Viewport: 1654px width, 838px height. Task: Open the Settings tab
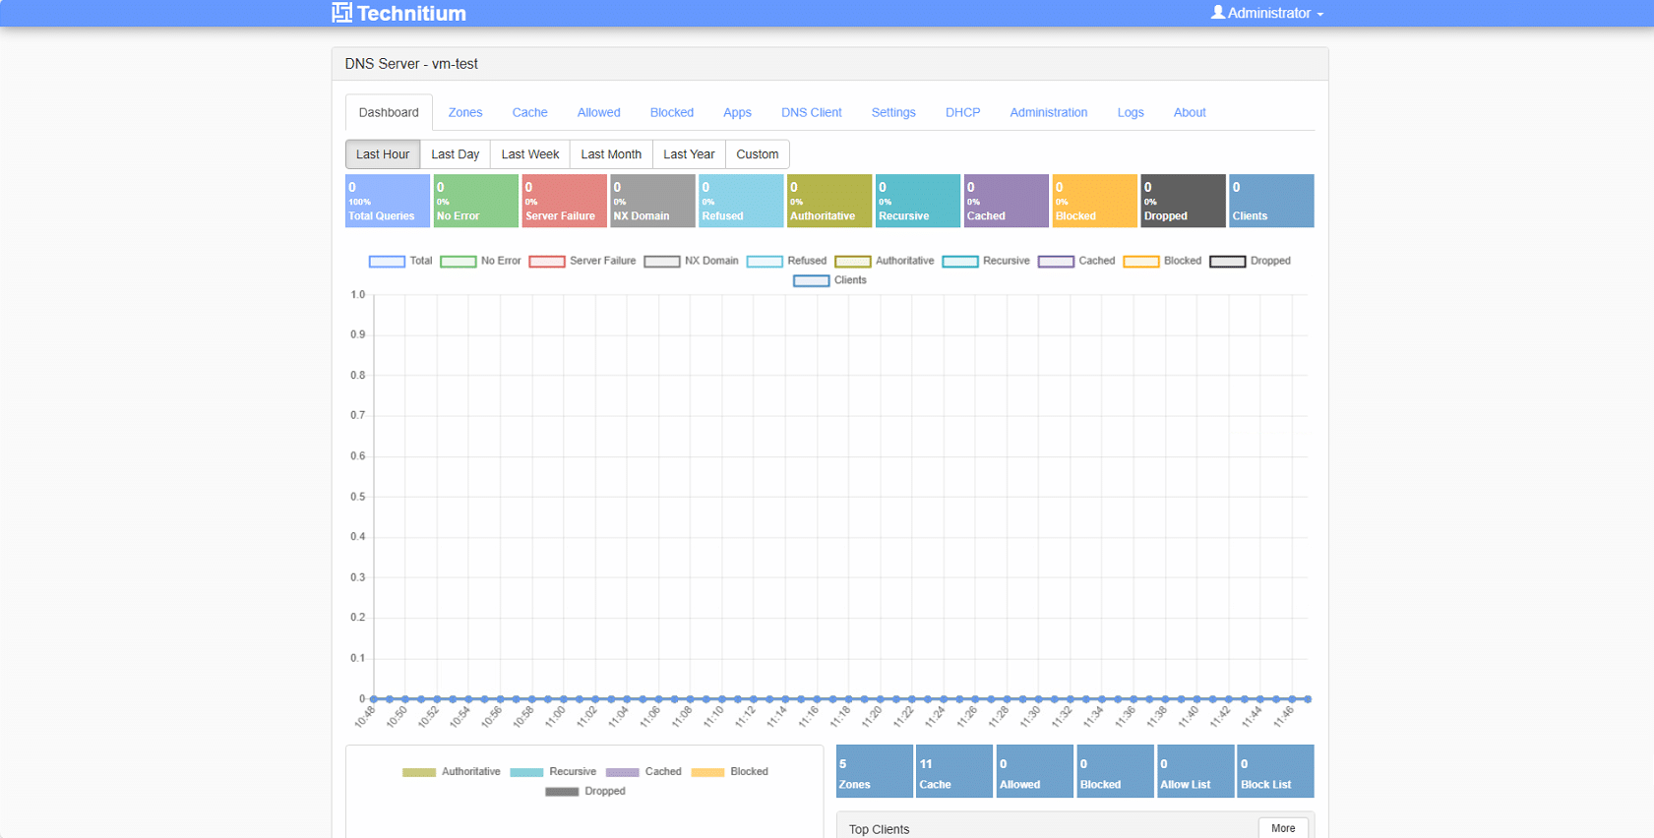[x=892, y=113]
